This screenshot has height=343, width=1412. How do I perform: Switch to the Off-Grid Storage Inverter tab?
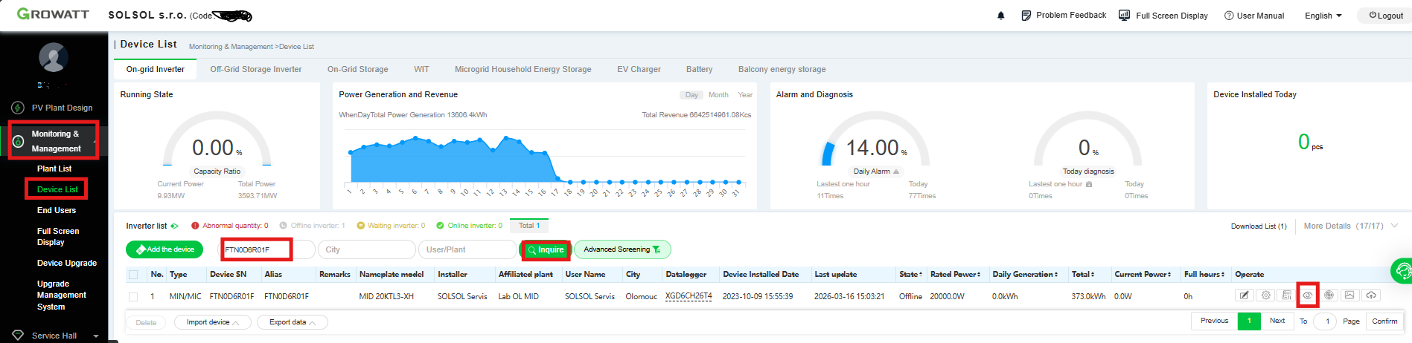255,69
